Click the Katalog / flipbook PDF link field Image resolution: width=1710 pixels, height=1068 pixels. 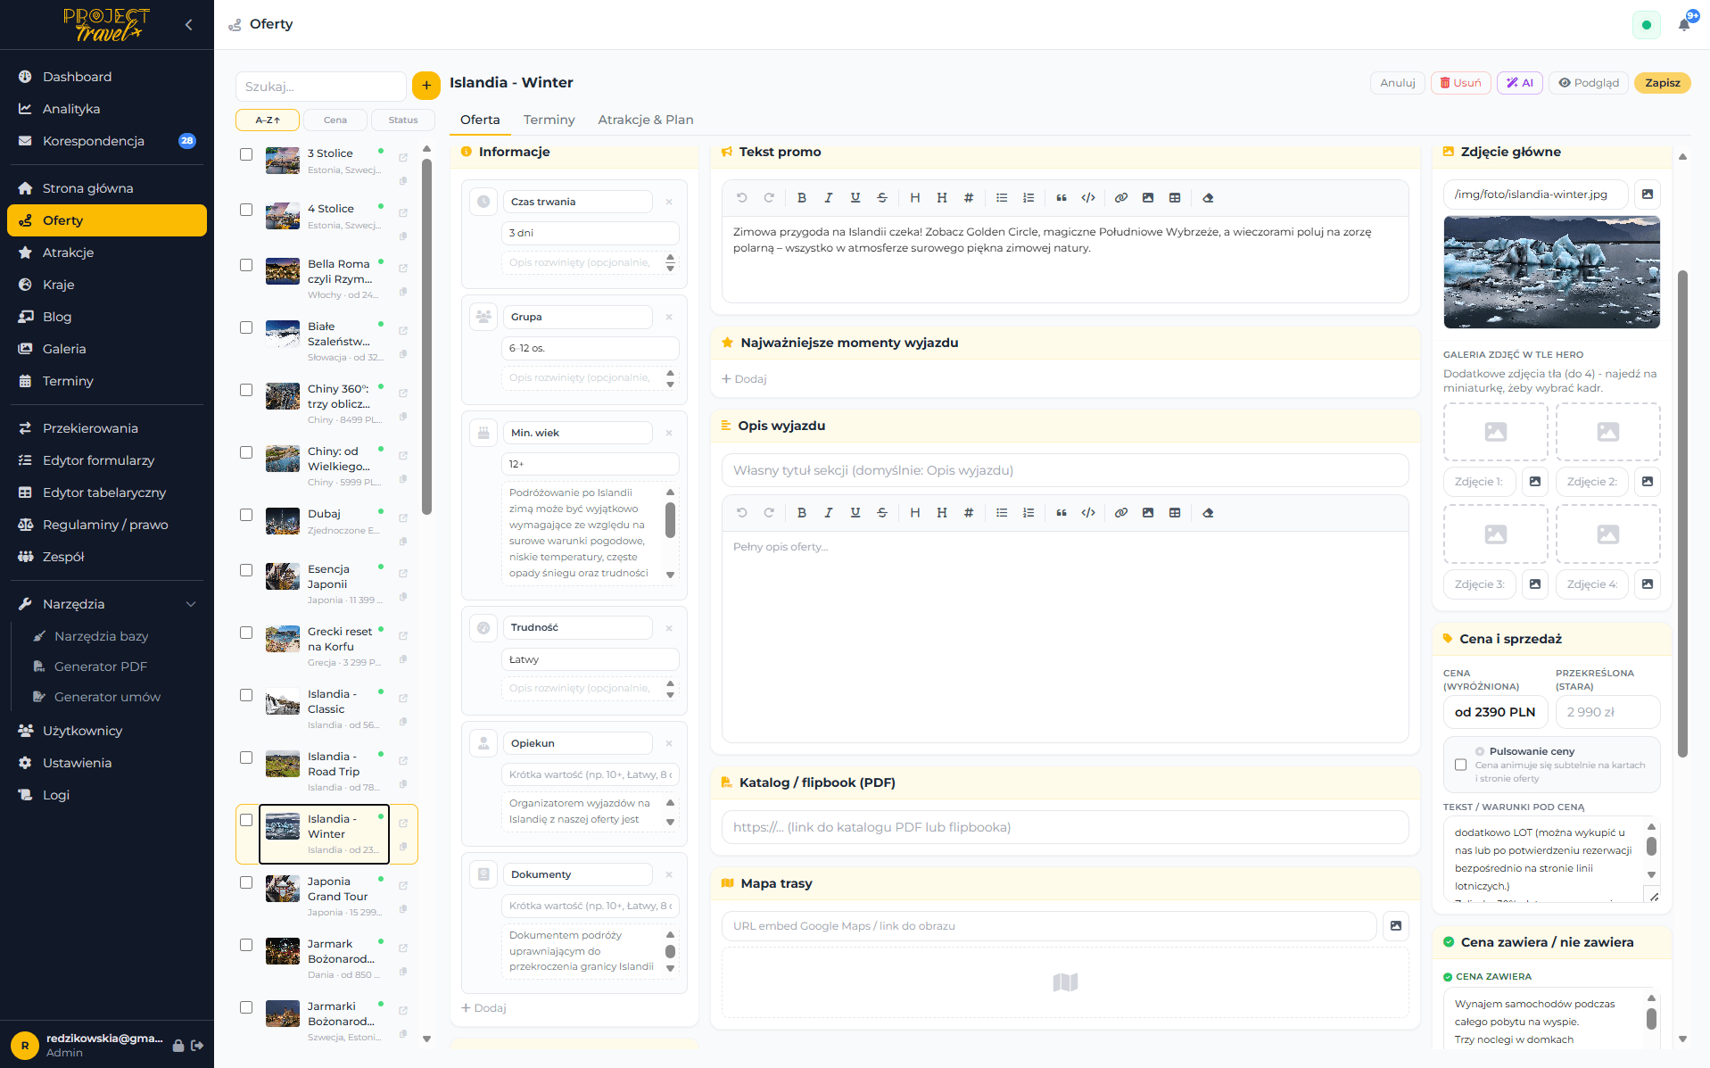pos(1065,827)
